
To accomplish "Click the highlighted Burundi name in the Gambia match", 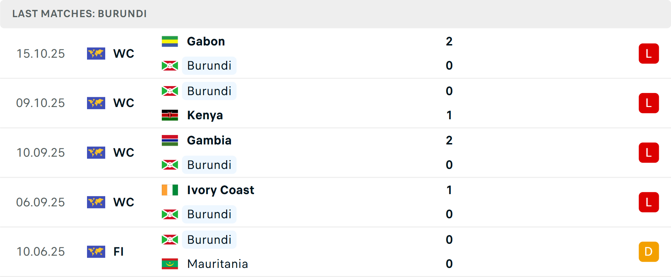I will [209, 165].
